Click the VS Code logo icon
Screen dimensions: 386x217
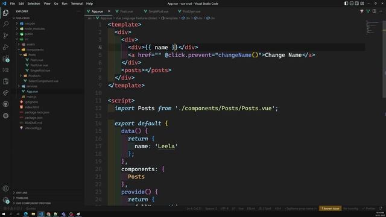pyautogui.click(x=4, y=4)
